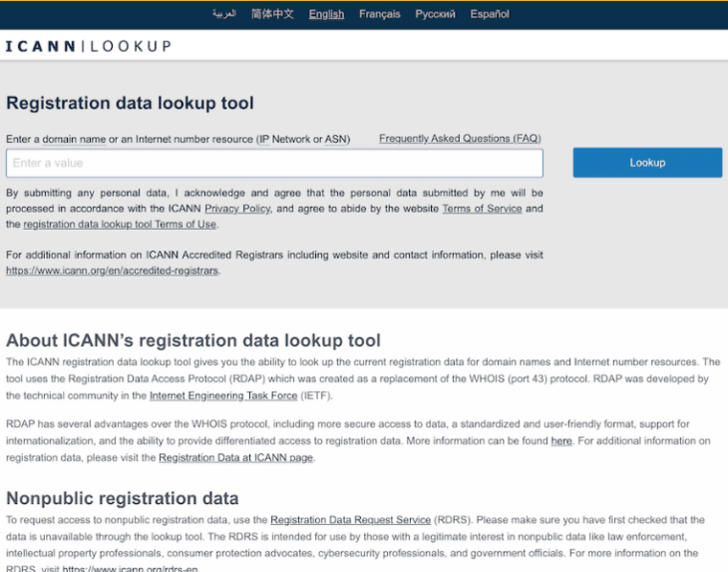Open the ICANN Privacy Policy link
This screenshot has height=572, width=728.
coord(237,209)
